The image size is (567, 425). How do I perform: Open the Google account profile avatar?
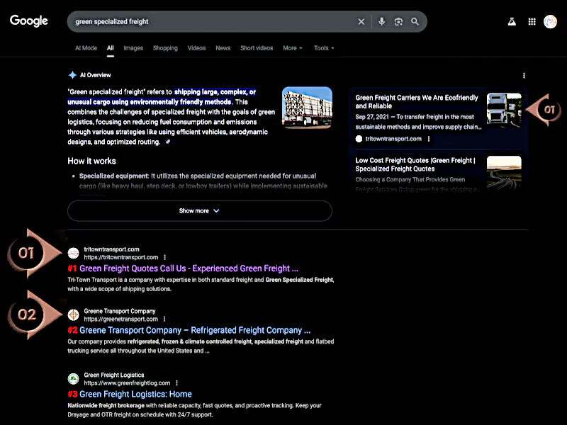click(x=551, y=22)
